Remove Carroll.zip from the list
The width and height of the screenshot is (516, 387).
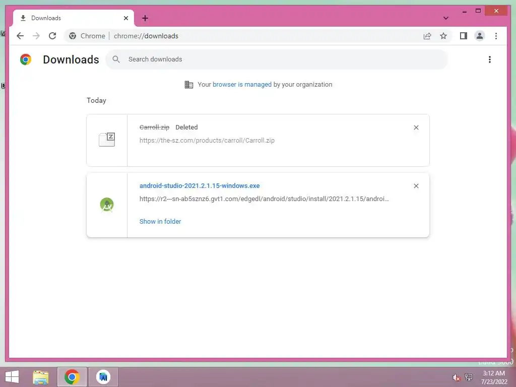pyautogui.click(x=416, y=127)
